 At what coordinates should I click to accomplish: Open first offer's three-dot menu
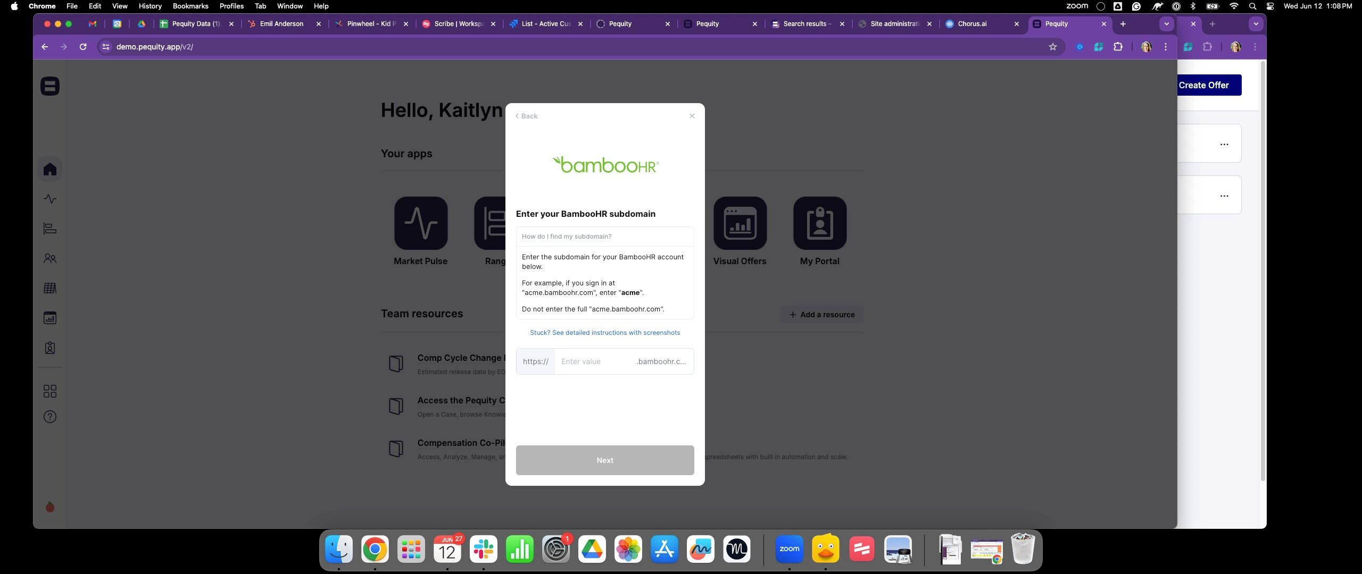[x=1224, y=144]
